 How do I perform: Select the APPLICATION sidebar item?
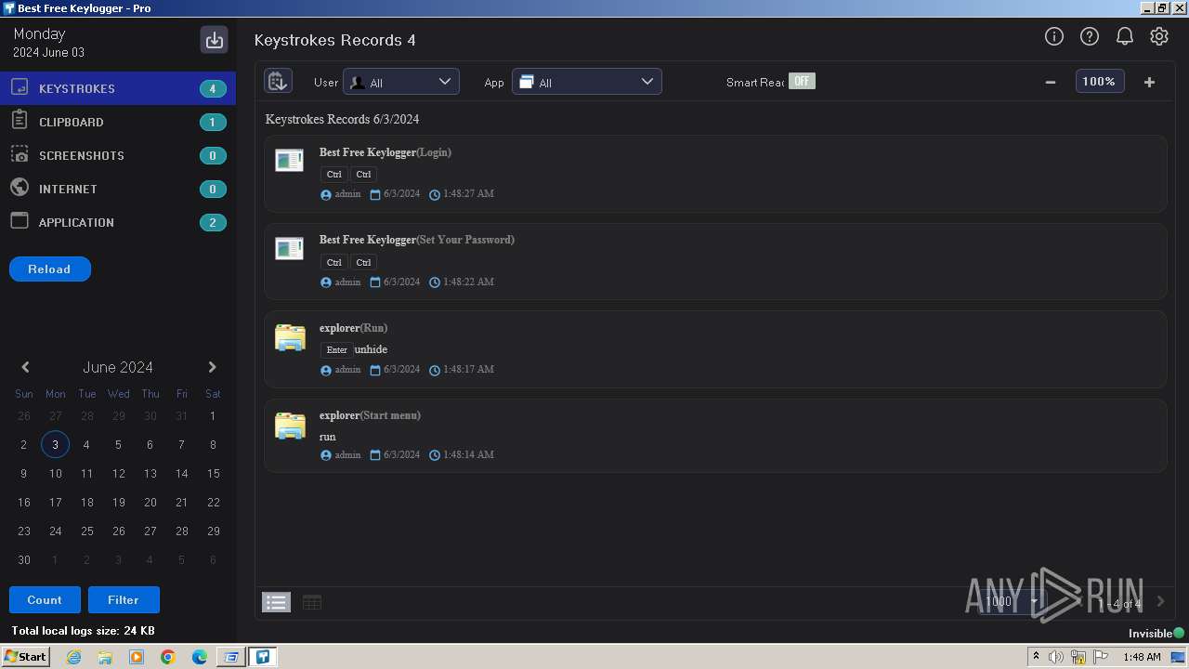tap(118, 222)
